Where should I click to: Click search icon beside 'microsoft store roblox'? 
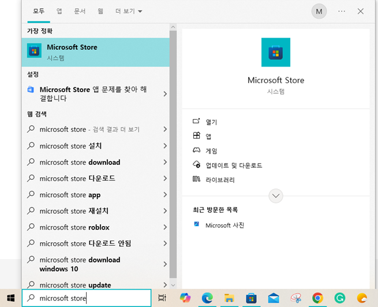coord(31,227)
